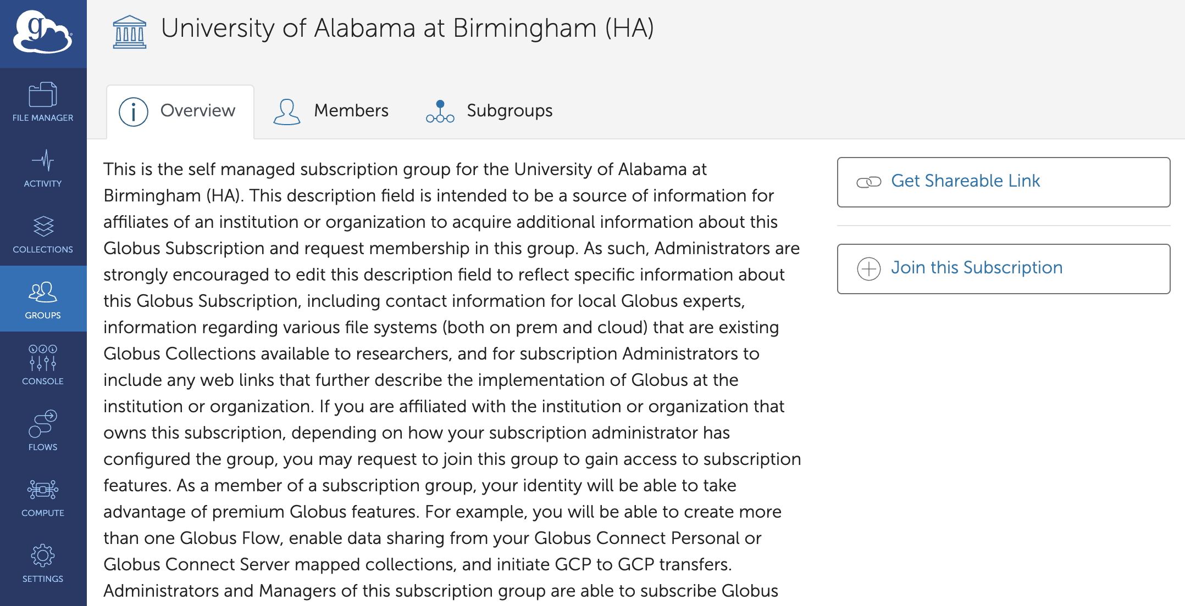
Task: Click the Join this Subscription button
Action: click(x=1003, y=268)
